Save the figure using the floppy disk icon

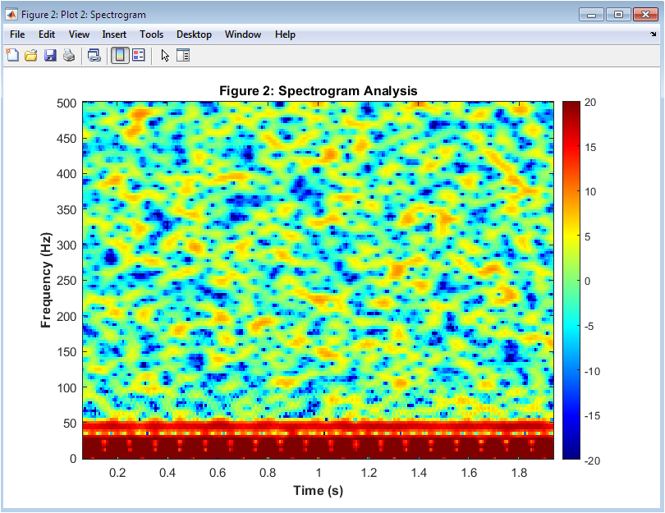(50, 55)
